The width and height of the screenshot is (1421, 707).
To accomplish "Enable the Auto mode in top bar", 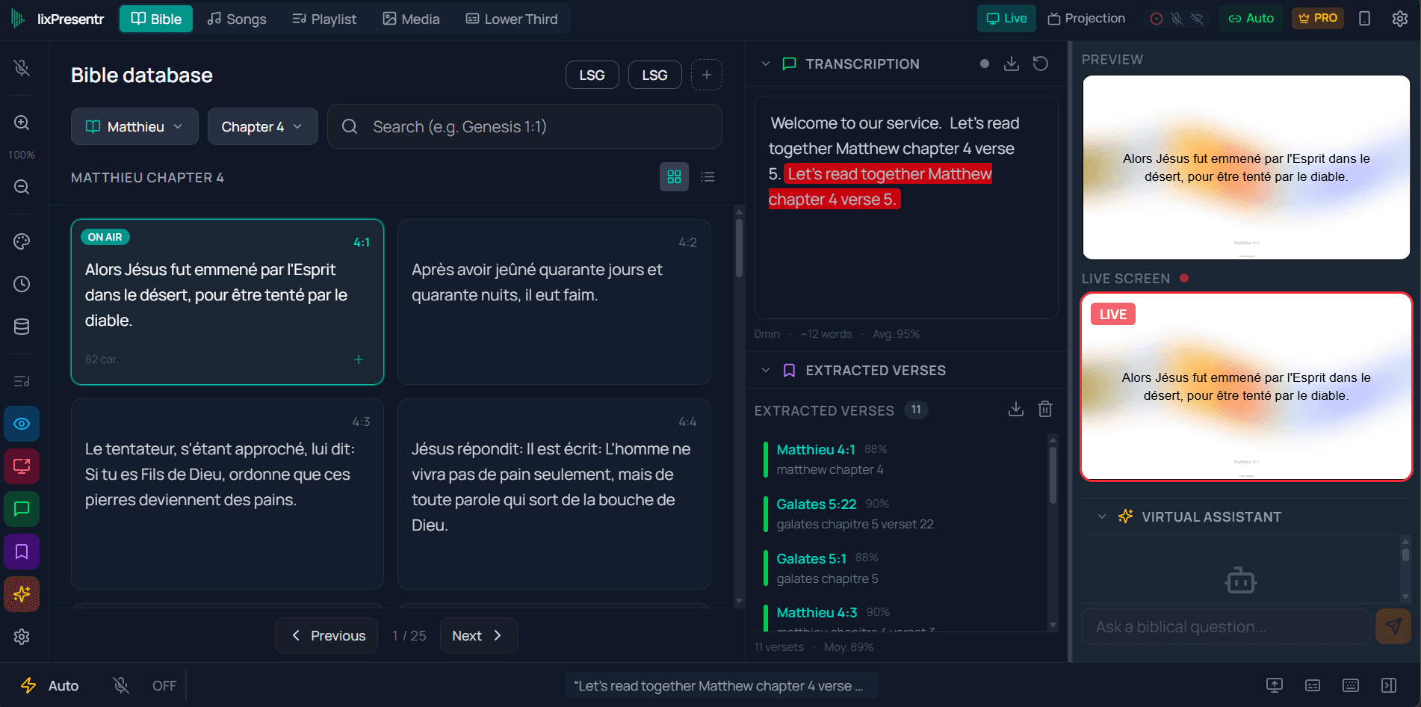I will point(1251,18).
